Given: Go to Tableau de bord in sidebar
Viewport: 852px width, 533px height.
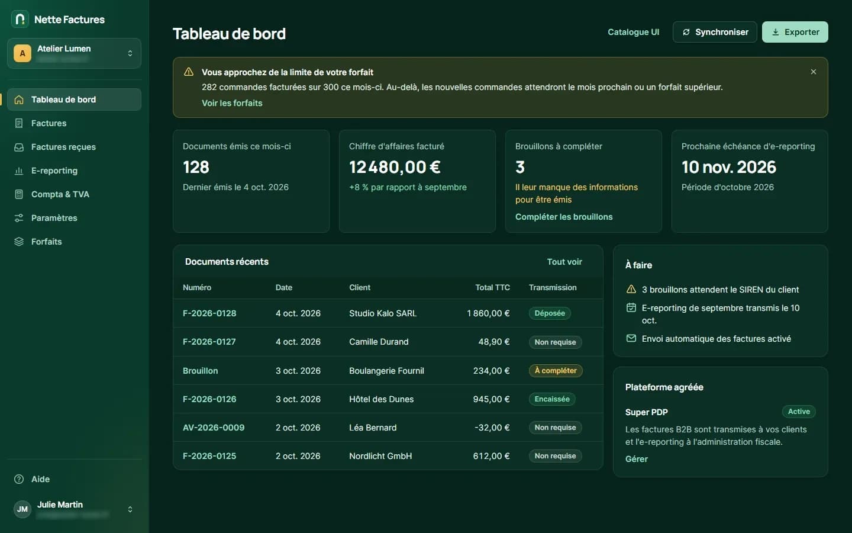Looking at the screenshot, I should coord(74,99).
